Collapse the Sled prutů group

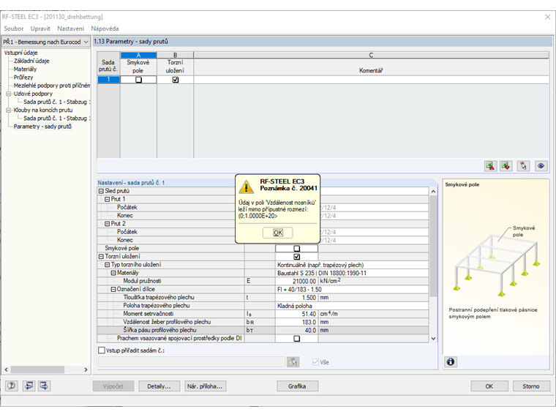tap(101, 191)
